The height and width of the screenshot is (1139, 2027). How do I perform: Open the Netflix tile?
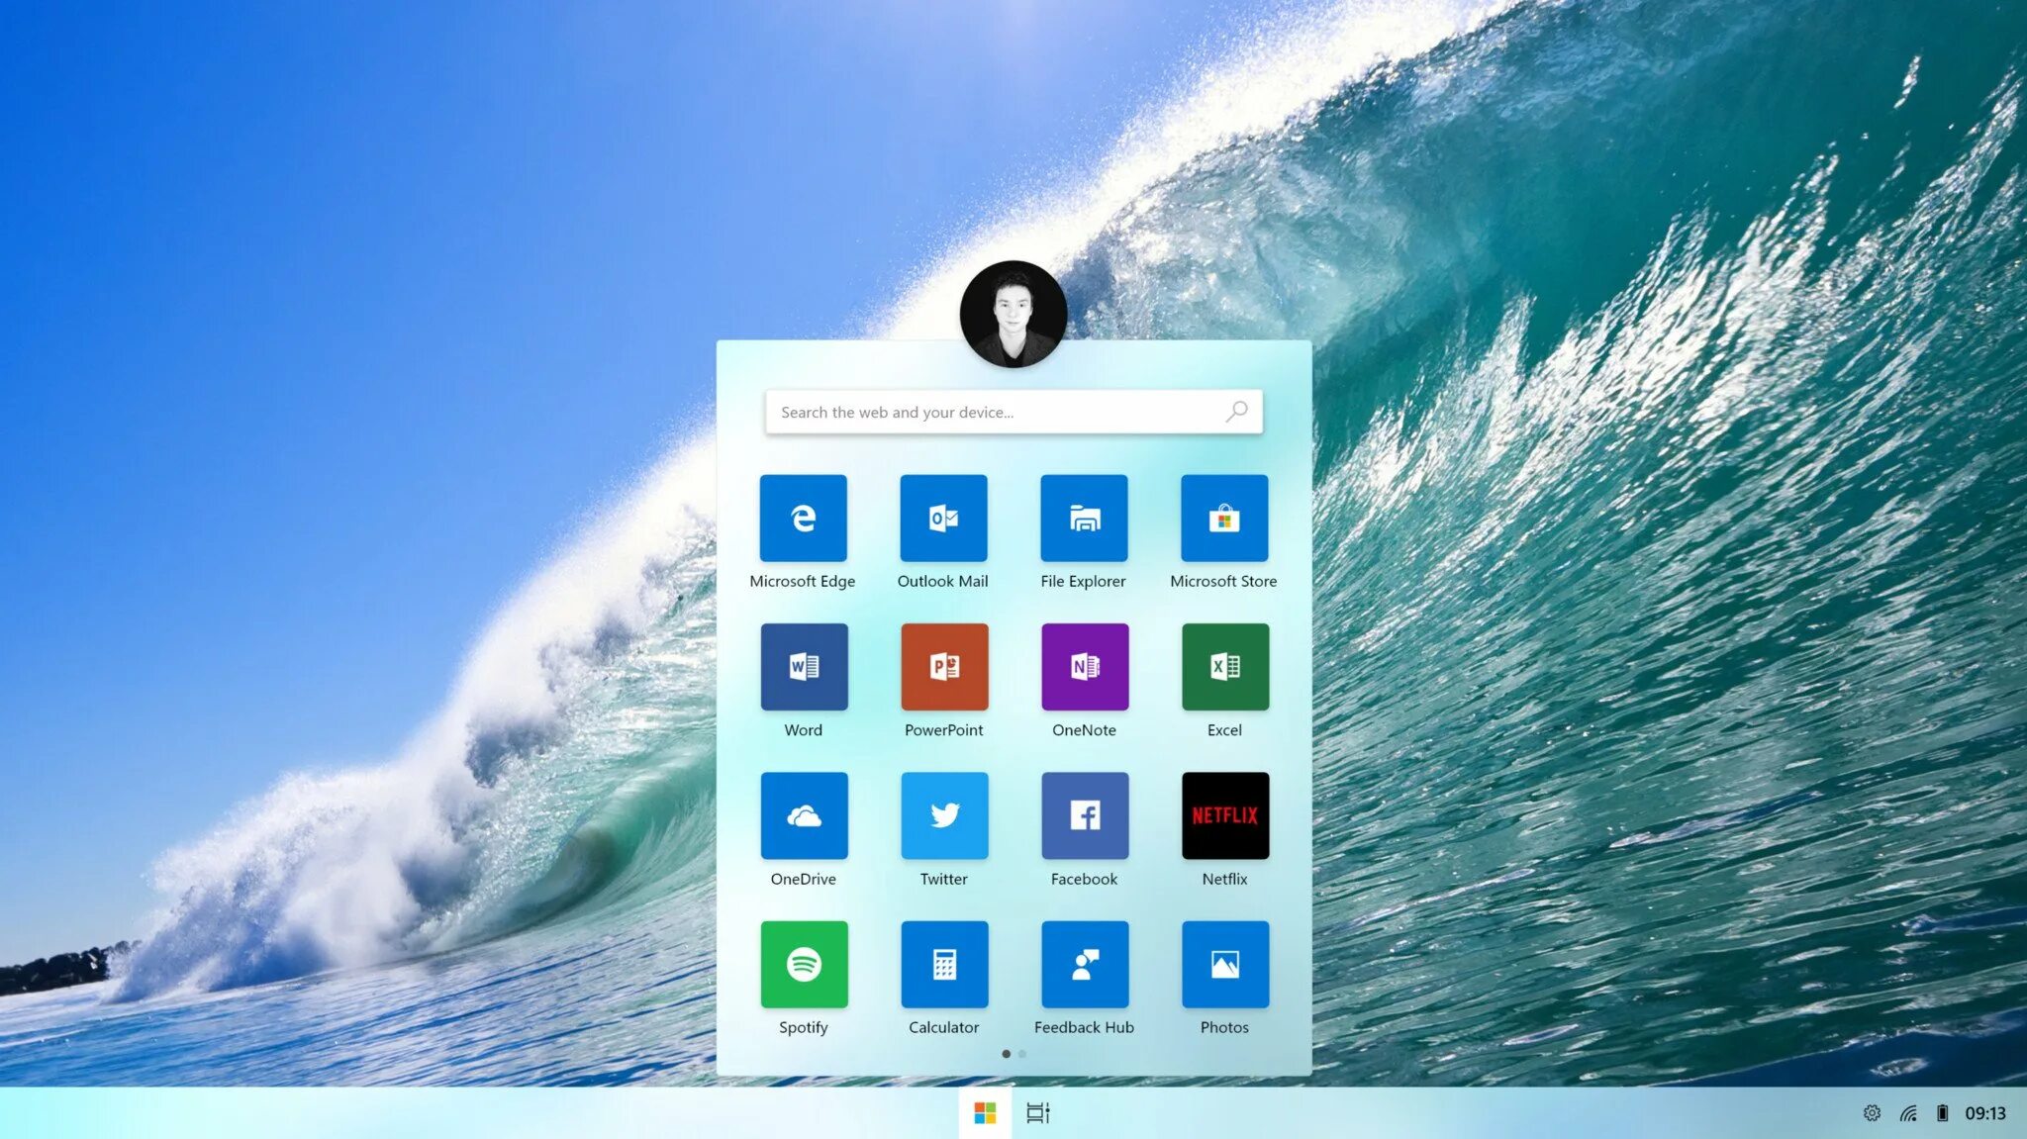coord(1225,815)
